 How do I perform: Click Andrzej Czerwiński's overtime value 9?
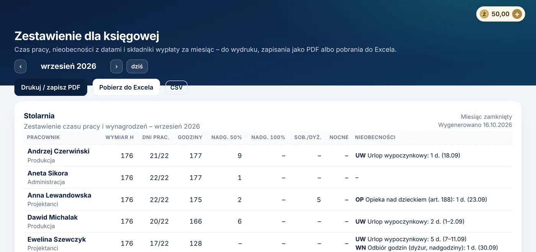pyautogui.click(x=240, y=155)
